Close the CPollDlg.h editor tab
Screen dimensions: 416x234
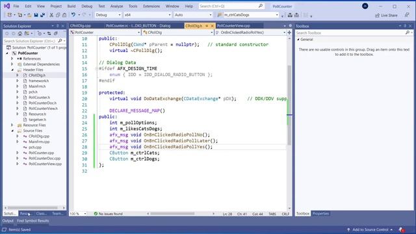click(x=213, y=26)
